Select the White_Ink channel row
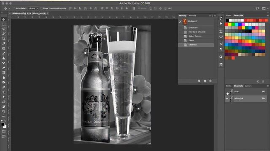This screenshot has width=270, height=151. (246, 99)
